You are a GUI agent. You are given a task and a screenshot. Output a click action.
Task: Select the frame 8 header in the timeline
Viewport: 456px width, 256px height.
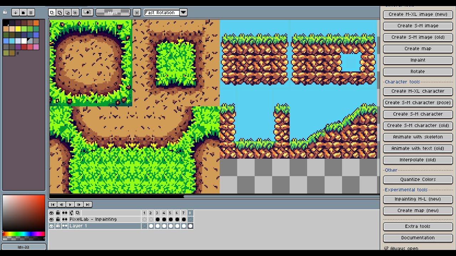(190, 213)
